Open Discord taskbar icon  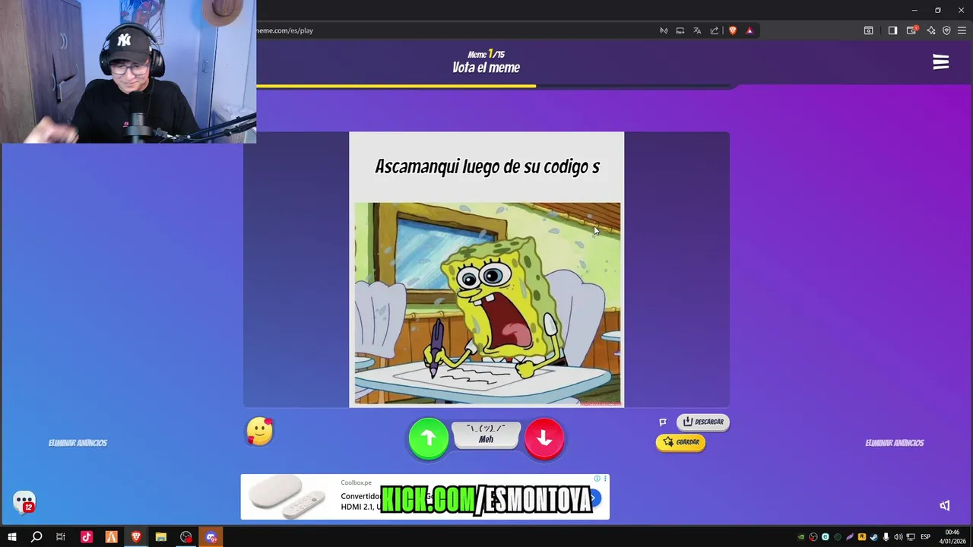coord(211,537)
